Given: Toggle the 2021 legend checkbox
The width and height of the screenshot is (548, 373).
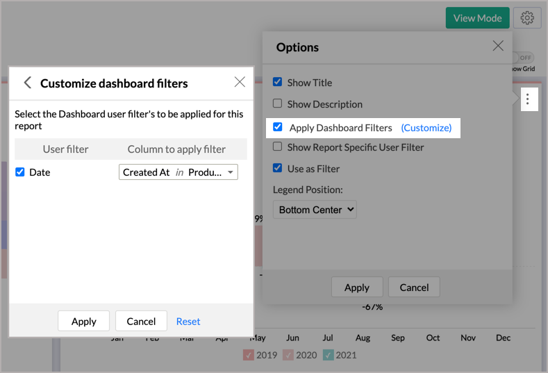Looking at the screenshot, I should 329,355.
